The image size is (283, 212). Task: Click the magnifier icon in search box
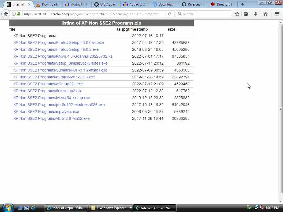[x=180, y=14]
